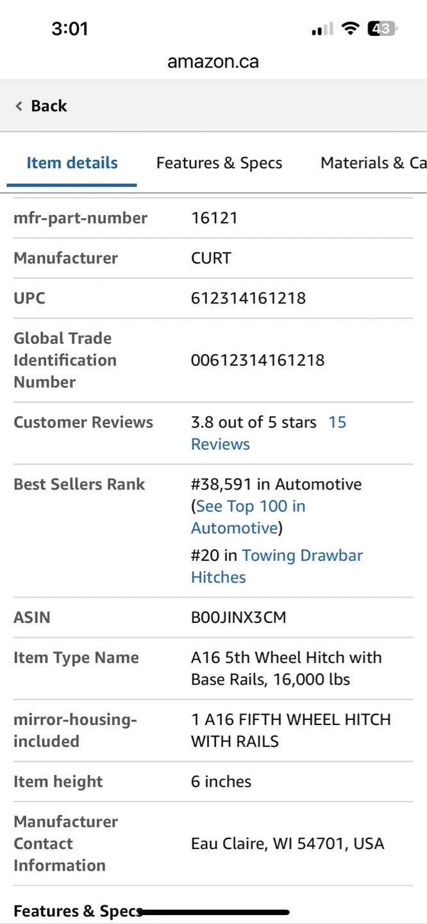Tap the Back chevron arrow icon
Image resolution: width=427 pixels, height=924 pixels.
19,106
